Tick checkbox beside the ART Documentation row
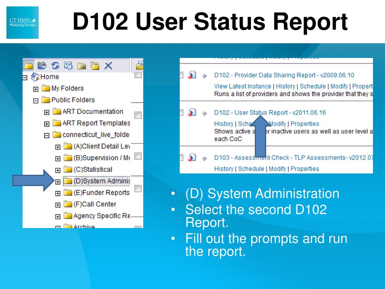Viewport: 385px width, 289px height. tap(138, 115)
